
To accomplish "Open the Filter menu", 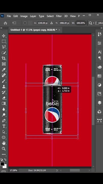I will pyautogui.click(x=59, y=16).
